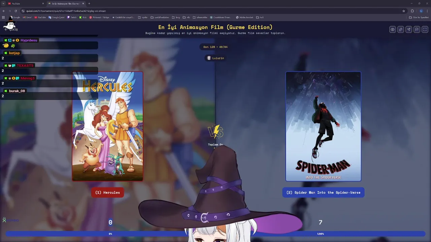Toggle fullscreen mode icon in quiz header
The width and height of the screenshot is (431, 242).
pos(425,30)
